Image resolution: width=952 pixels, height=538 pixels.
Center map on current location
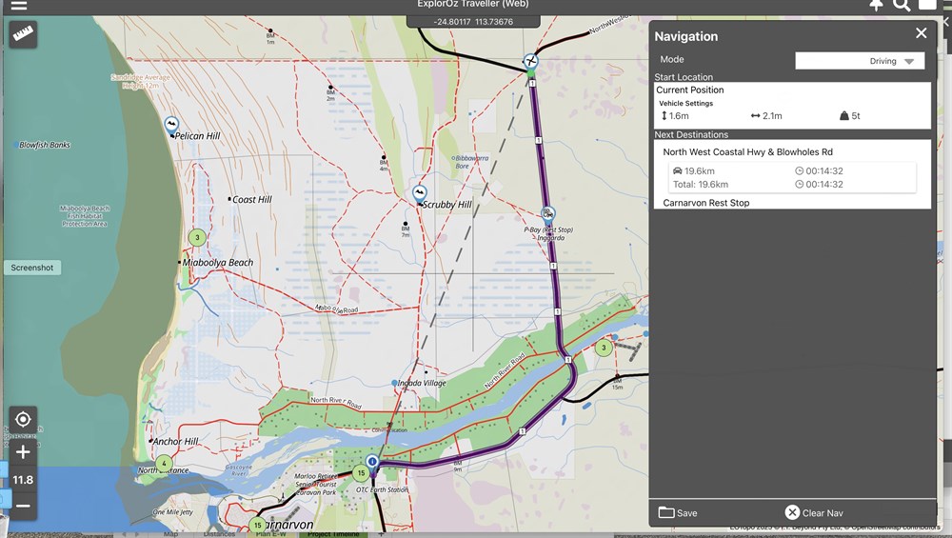click(23, 419)
